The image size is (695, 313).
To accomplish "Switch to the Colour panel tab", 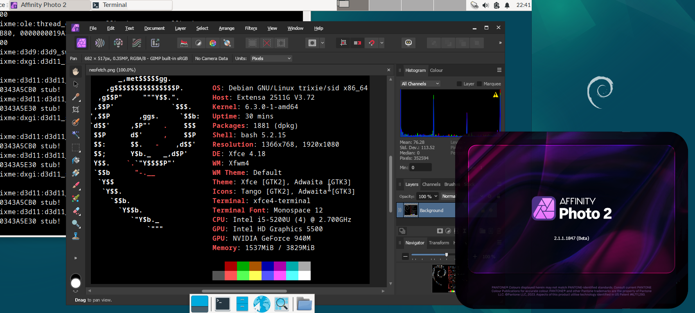I will 436,70.
